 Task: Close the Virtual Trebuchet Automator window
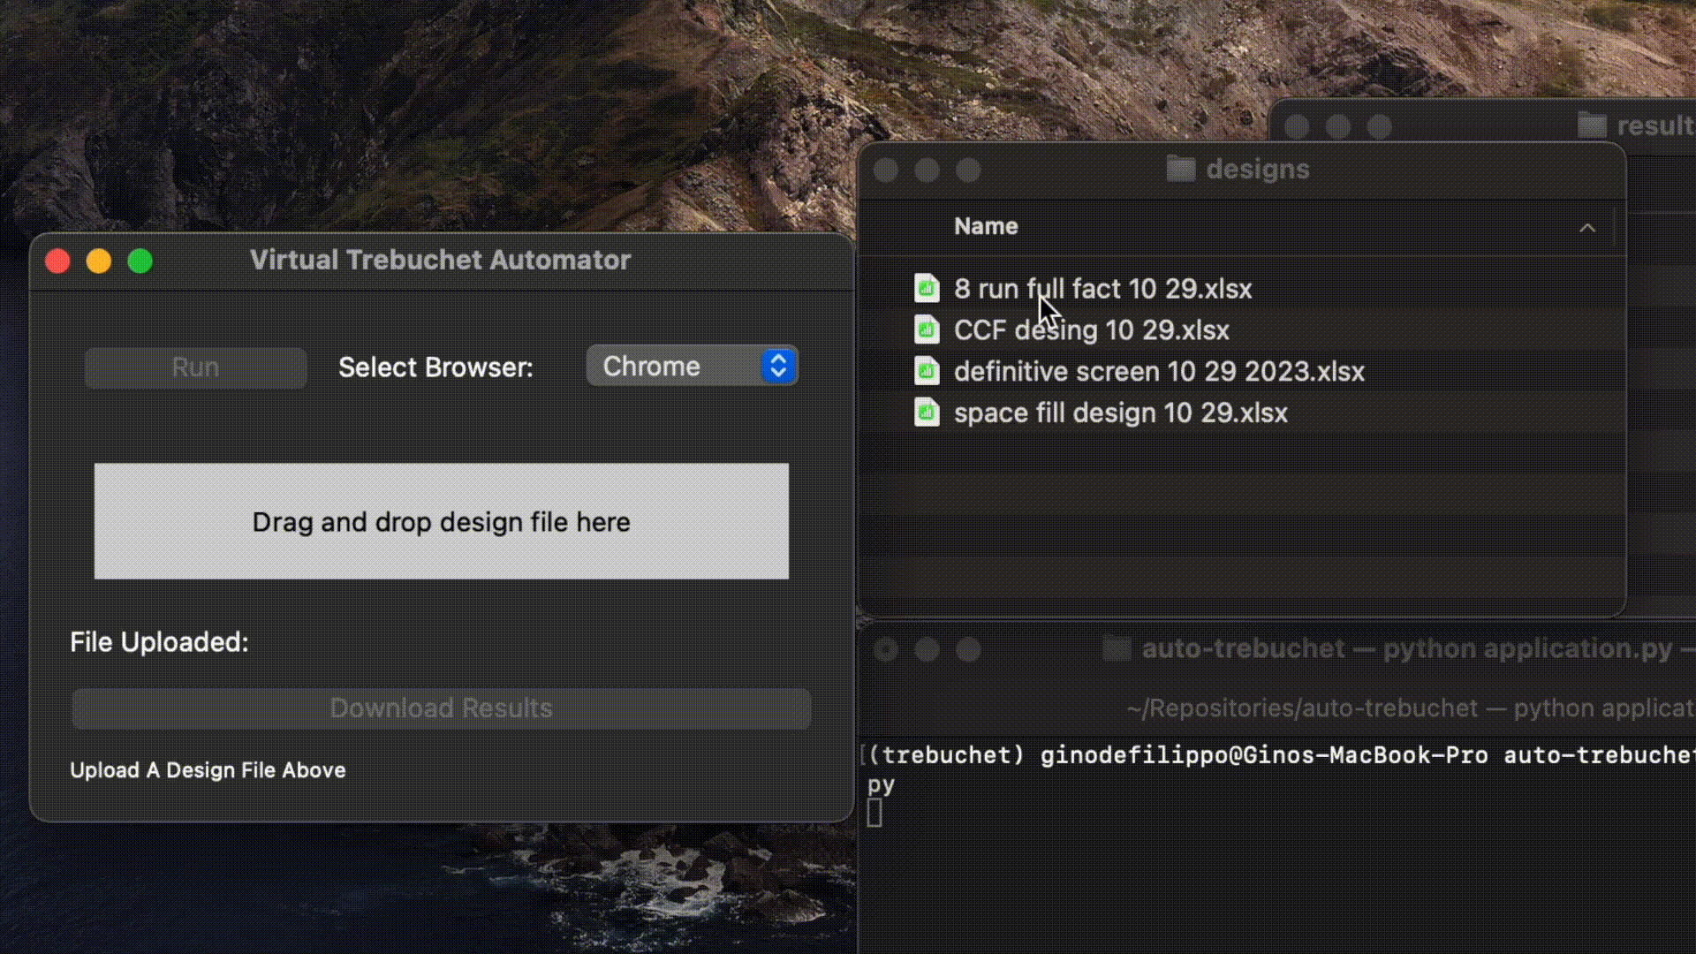[58, 261]
